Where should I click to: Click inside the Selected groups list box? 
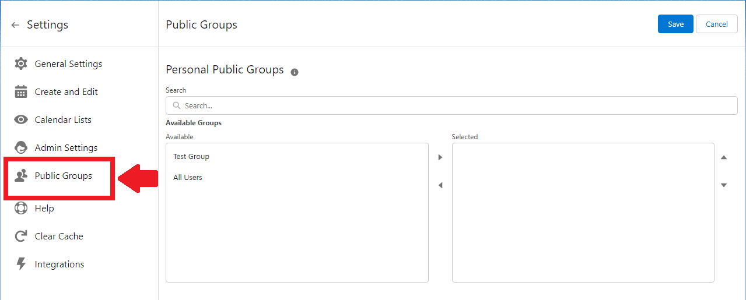click(583, 213)
